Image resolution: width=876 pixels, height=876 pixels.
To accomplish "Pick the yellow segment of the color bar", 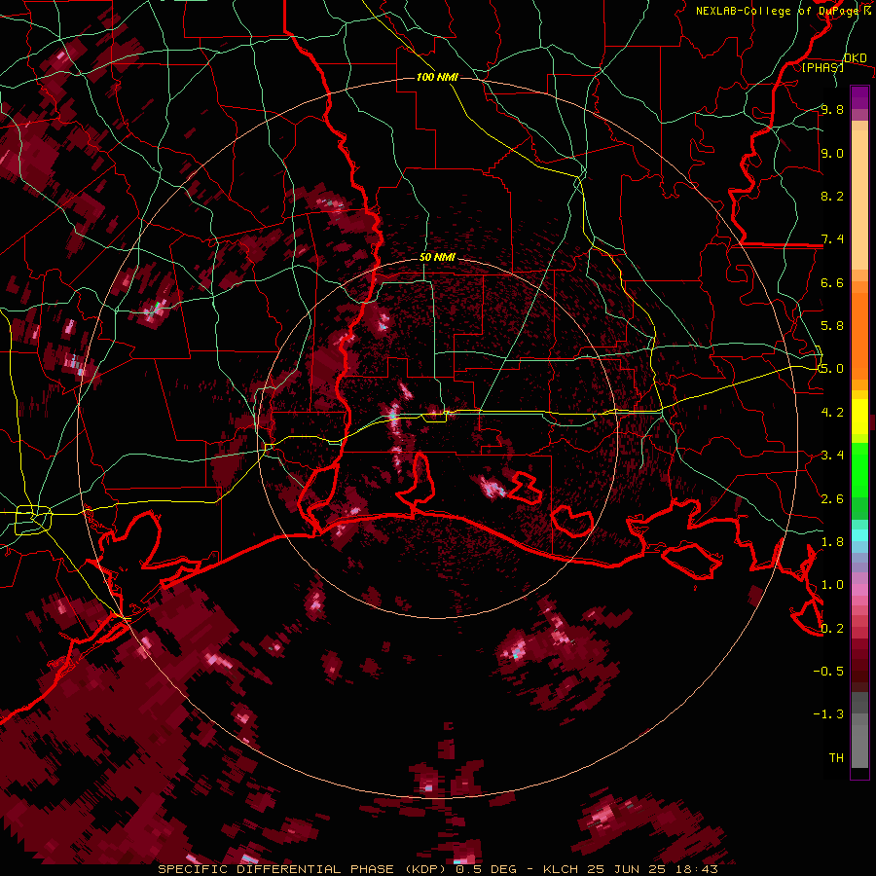I will 859,417.
